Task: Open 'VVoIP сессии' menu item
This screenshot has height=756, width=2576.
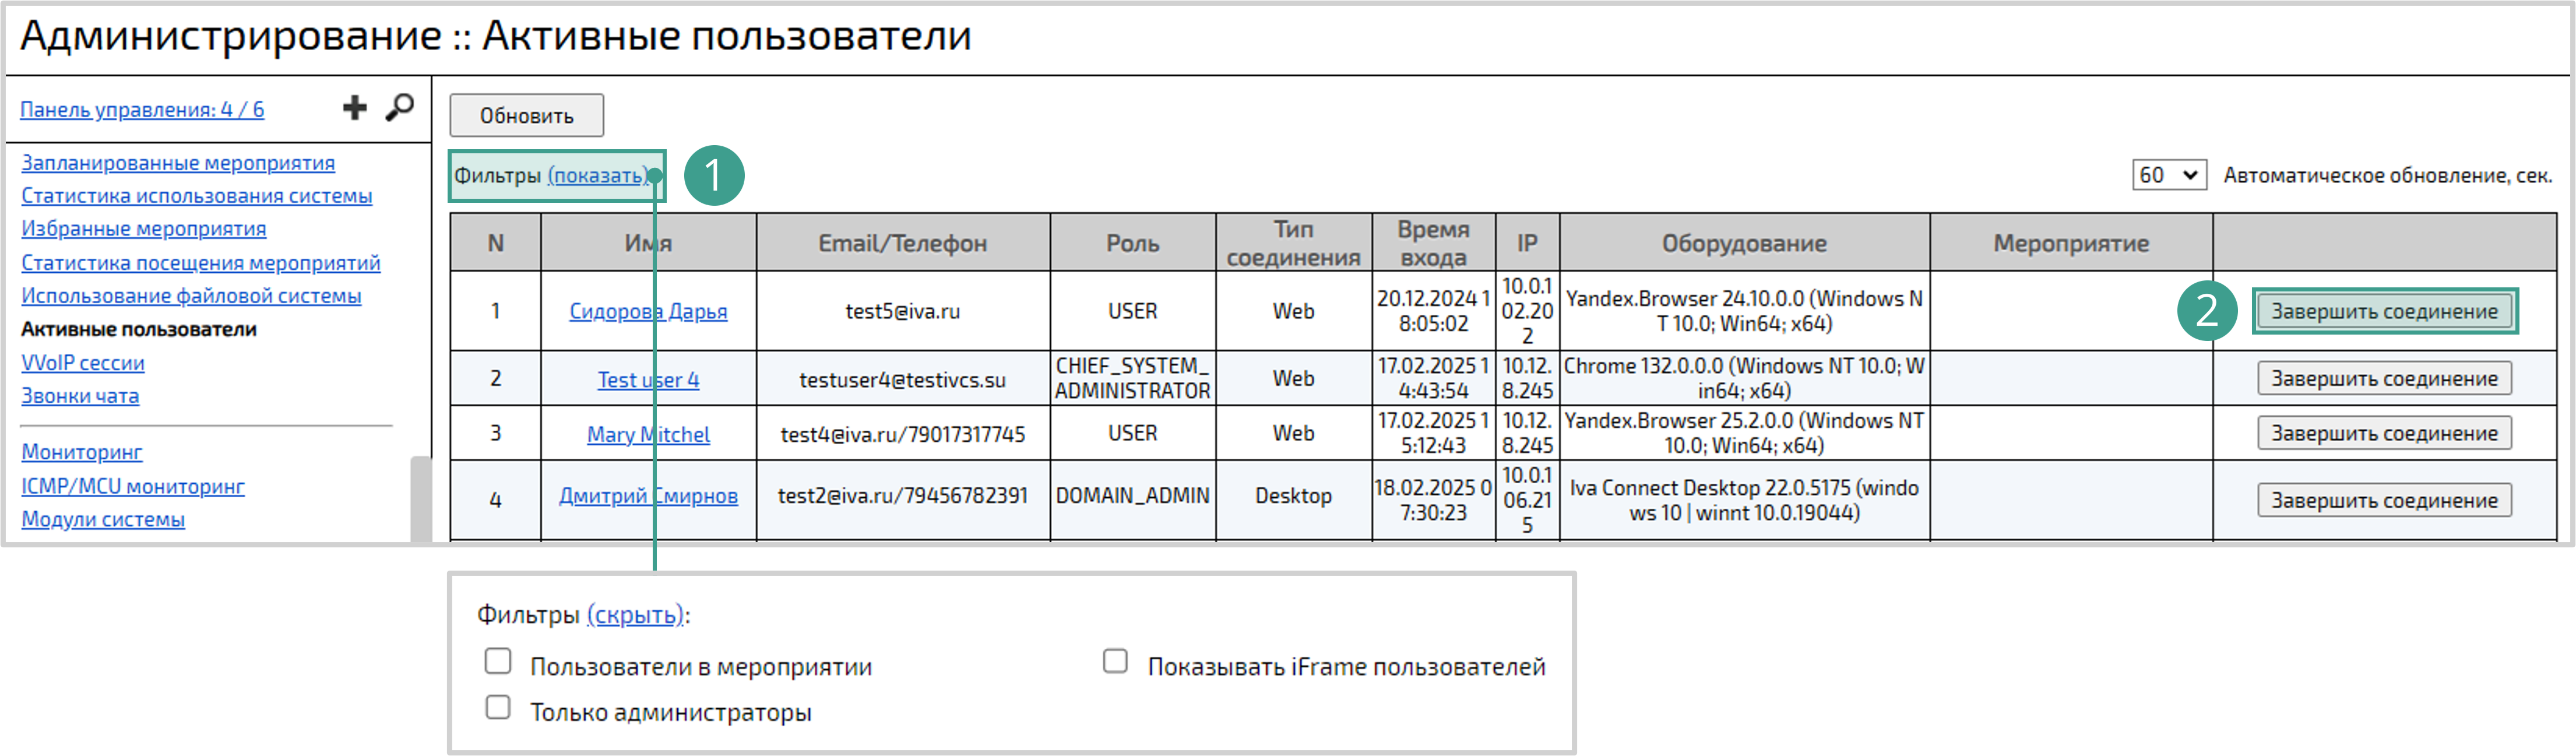Action: click(83, 363)
